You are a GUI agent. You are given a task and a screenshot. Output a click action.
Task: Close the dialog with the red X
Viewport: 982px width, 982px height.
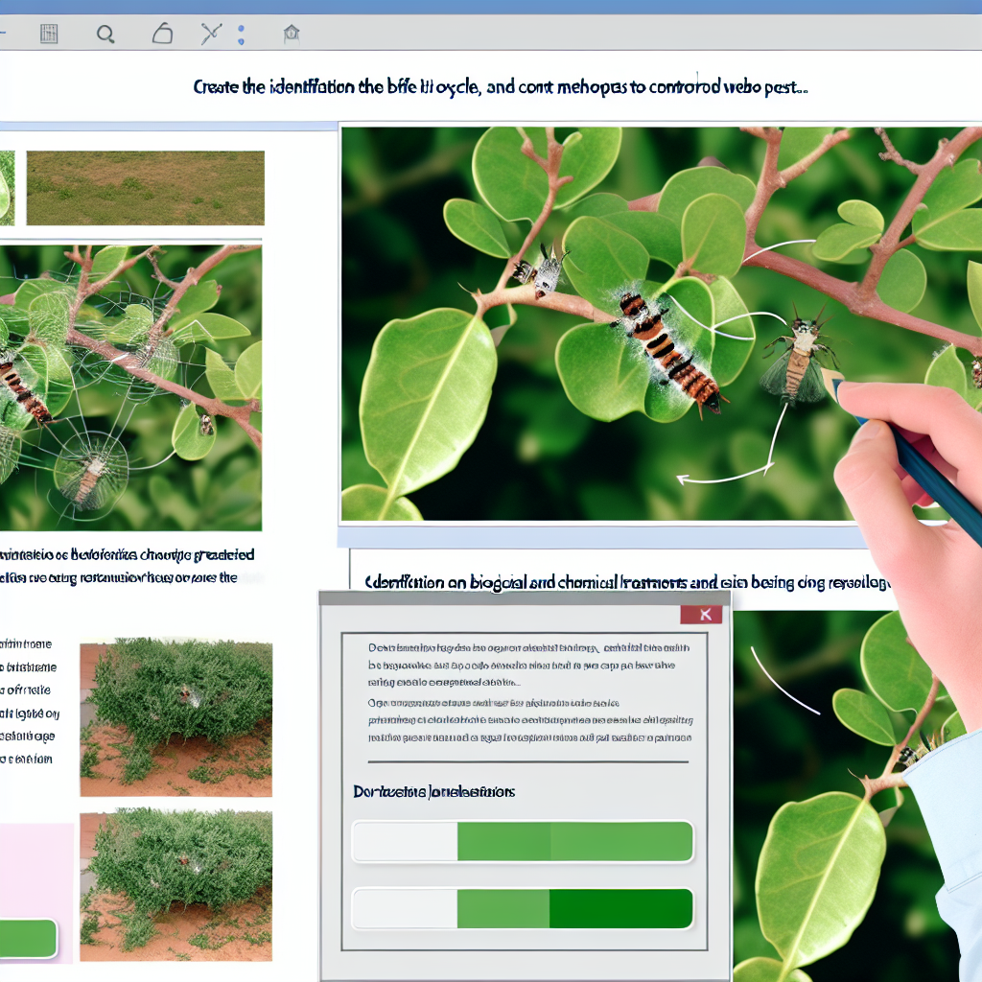pyautogui.click(x=705, y=615)
